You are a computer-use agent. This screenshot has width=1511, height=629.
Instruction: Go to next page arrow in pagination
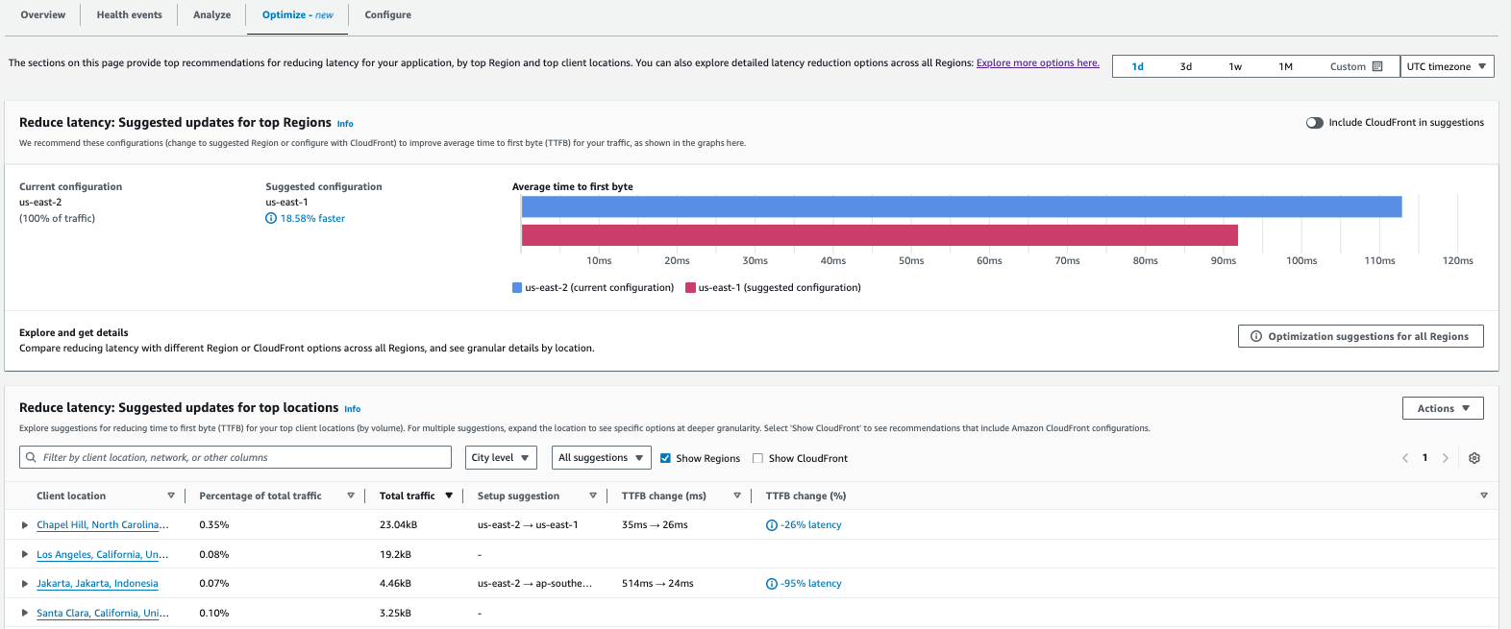click(1446, 458)
